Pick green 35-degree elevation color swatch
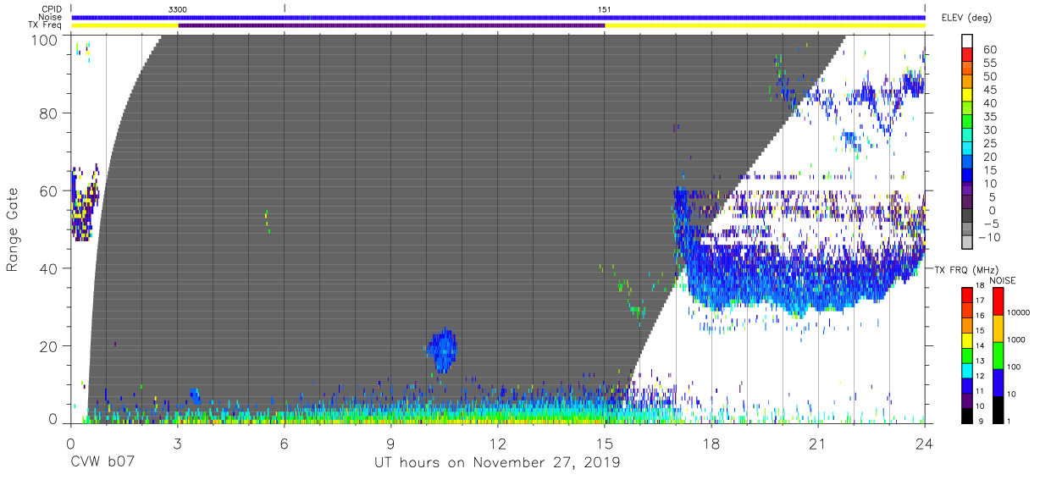 pos(967,120)
